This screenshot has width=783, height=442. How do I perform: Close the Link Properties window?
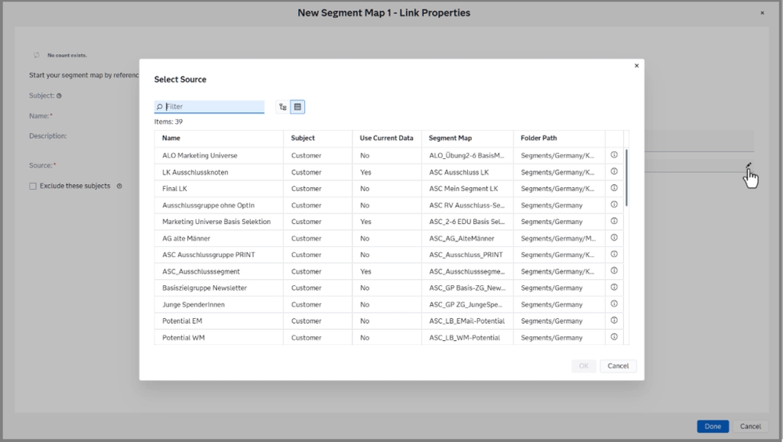(x=762, y=13)
